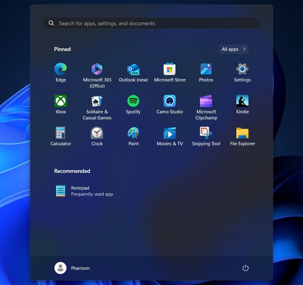
Task: Click the Pinned section heading
Action: tap(62, 49)
